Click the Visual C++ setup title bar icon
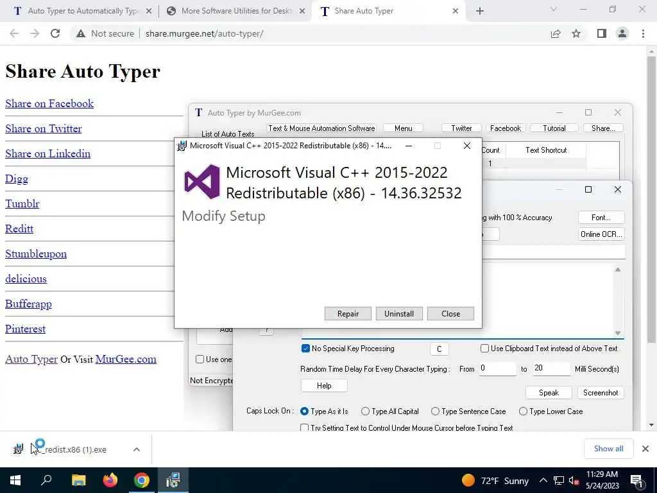657x493 pixels. pos(182,146)
